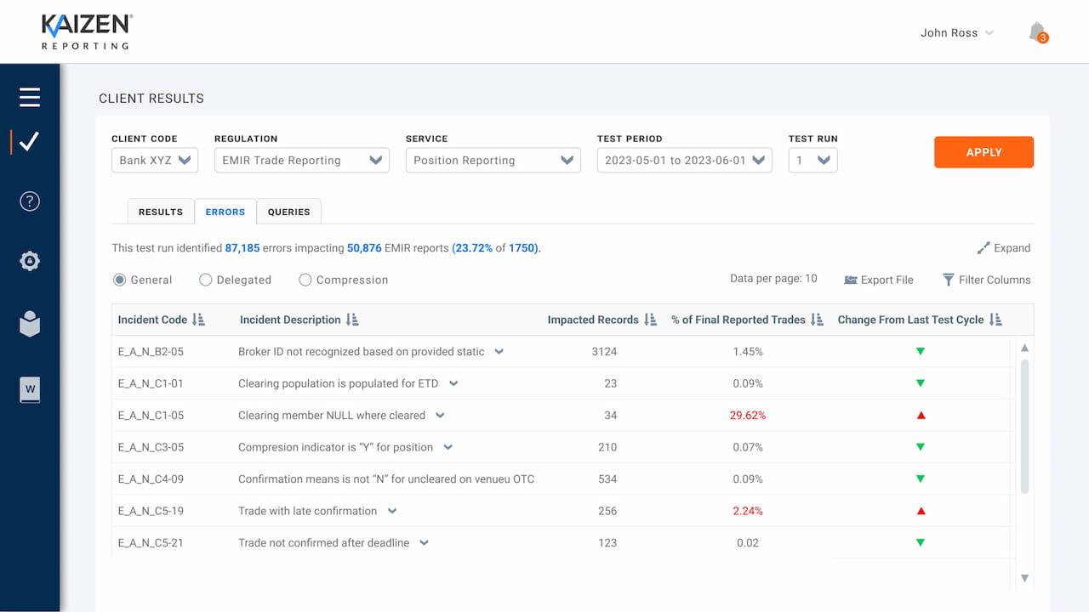Expand the Trade with late confirmation row

(x=392, y=511)
